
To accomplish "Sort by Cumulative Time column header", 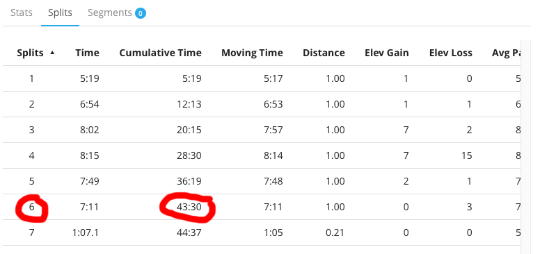I will coord(161,53).
